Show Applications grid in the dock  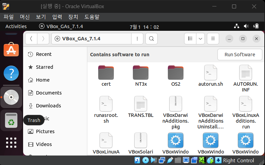click(x=11, y=143)
